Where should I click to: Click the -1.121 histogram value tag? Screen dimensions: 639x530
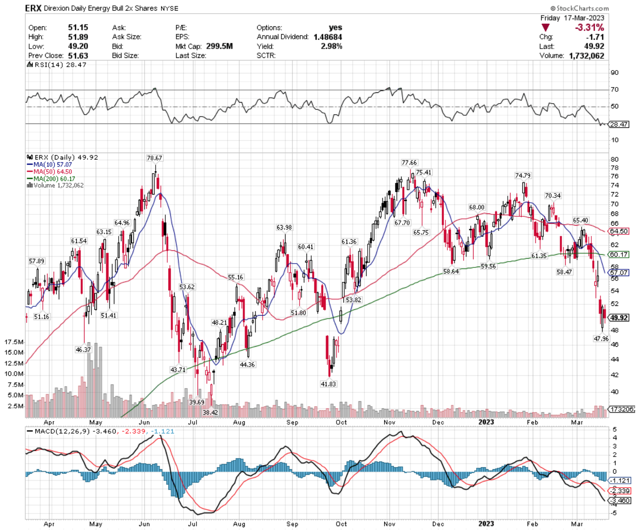pyautogui.click(x=620, y=480)
